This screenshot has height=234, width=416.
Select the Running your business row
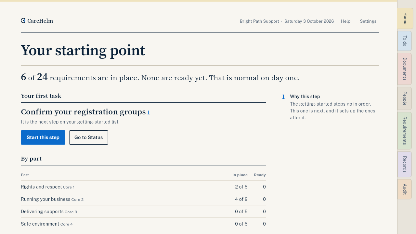tap(143, 199)
